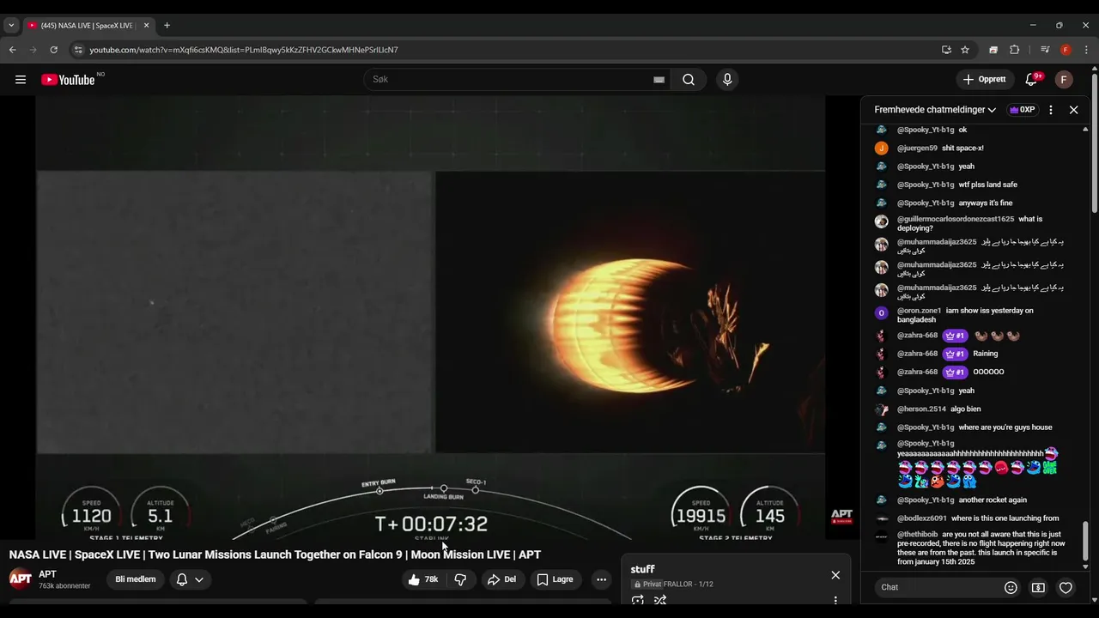The width and height of the screenshot is (1099, 618).
Task: Dislike the video with the thumbs-down
Action: [460, 579]
